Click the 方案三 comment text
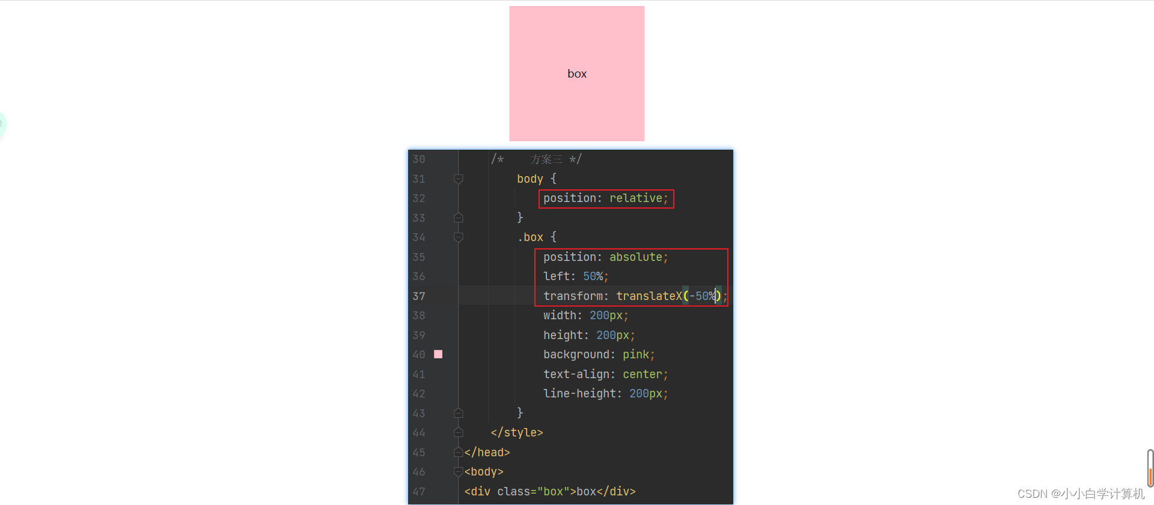Viewport: 1154px width, 505px height. [x=546, y=159]
